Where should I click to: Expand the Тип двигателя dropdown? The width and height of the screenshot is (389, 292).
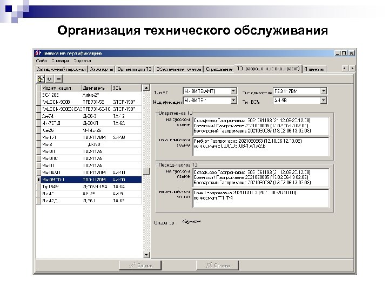[324, 91]
